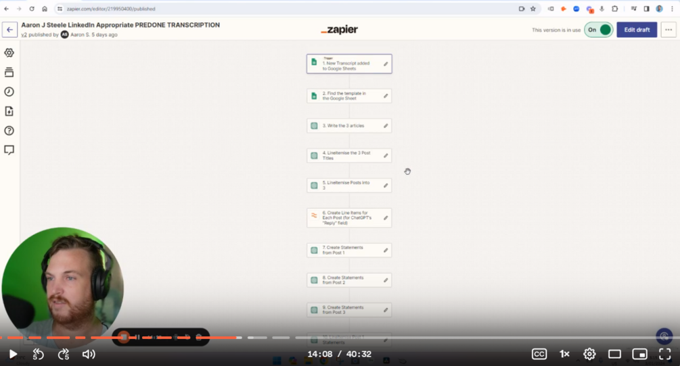Click the ChatGPT icon on step 3
This screenshot has width=680, height=366.
pyautogui.click(x=315, y=126)
